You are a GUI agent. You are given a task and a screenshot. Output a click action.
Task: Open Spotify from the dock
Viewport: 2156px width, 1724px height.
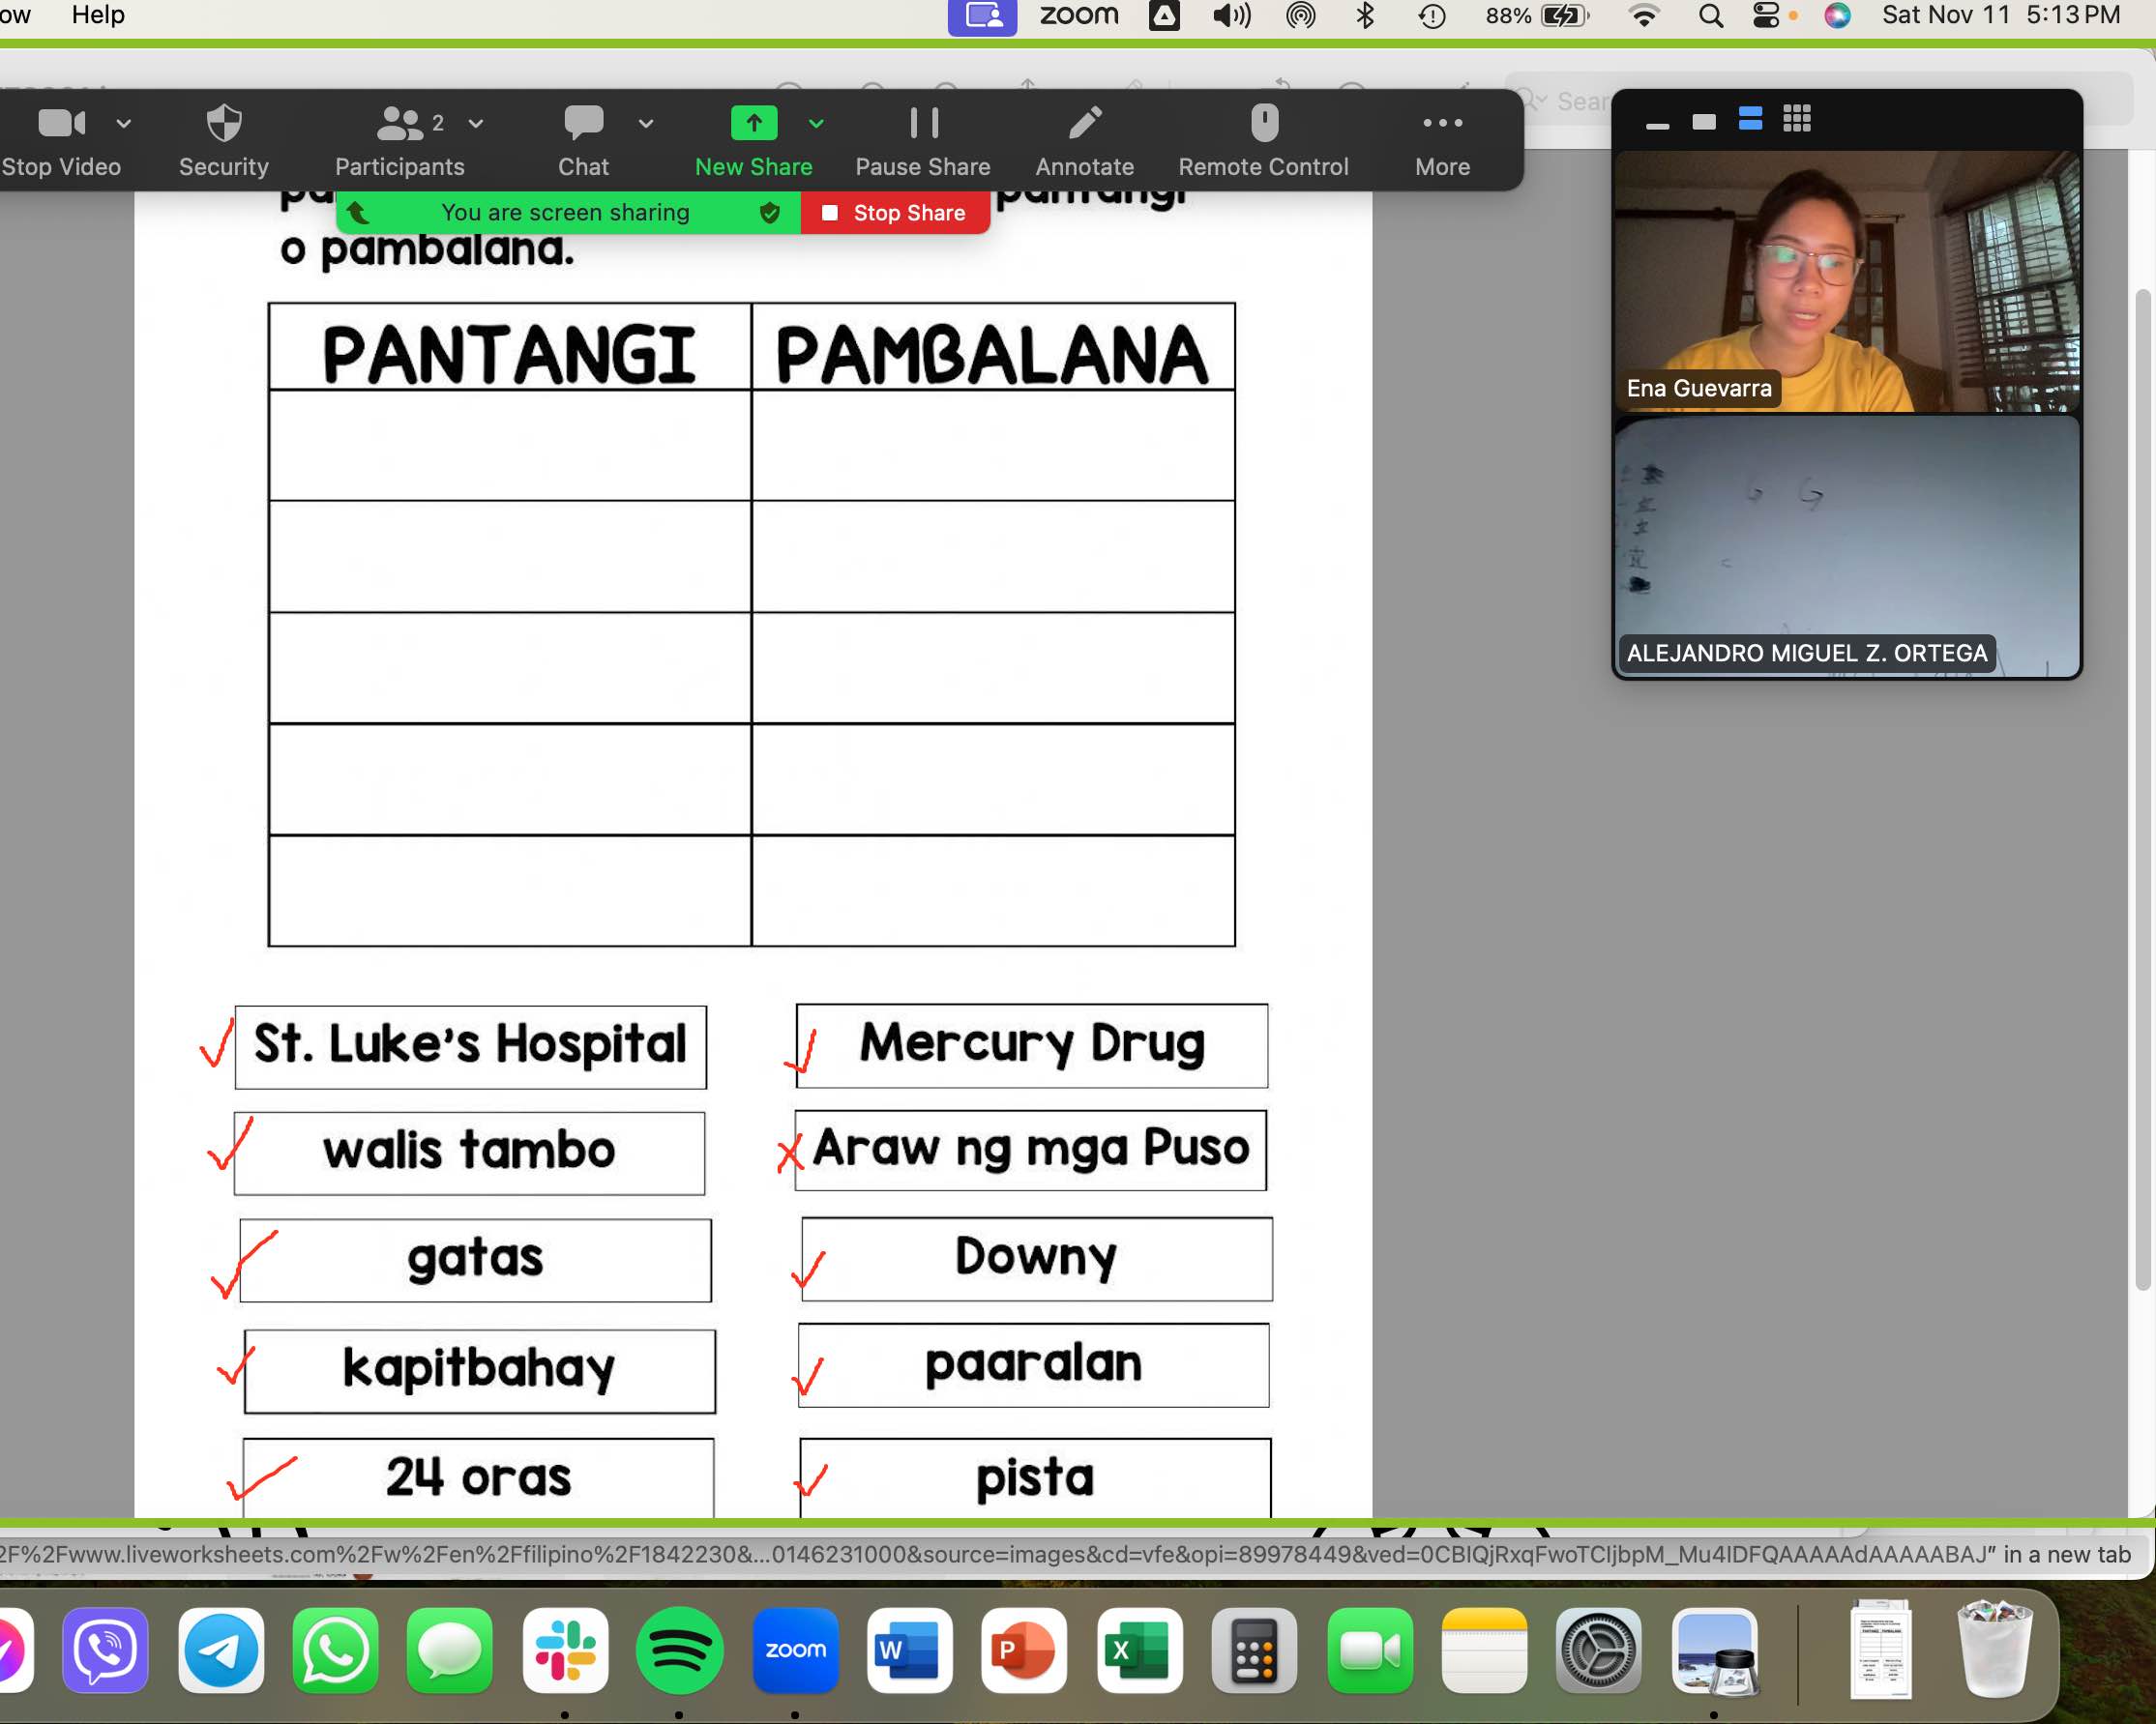tap(680, 1651)
